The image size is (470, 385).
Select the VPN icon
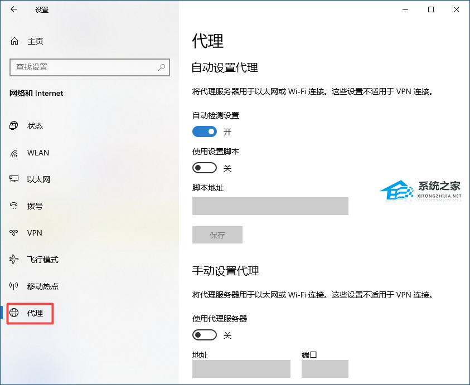pos(14,232)
